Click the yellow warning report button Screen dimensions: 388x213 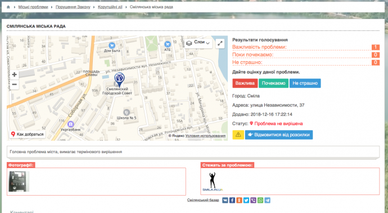click(238, 135)
